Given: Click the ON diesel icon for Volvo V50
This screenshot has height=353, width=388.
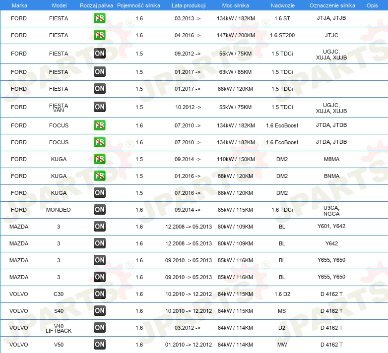Looking at the screenshot, I should (x=100, y=345).
